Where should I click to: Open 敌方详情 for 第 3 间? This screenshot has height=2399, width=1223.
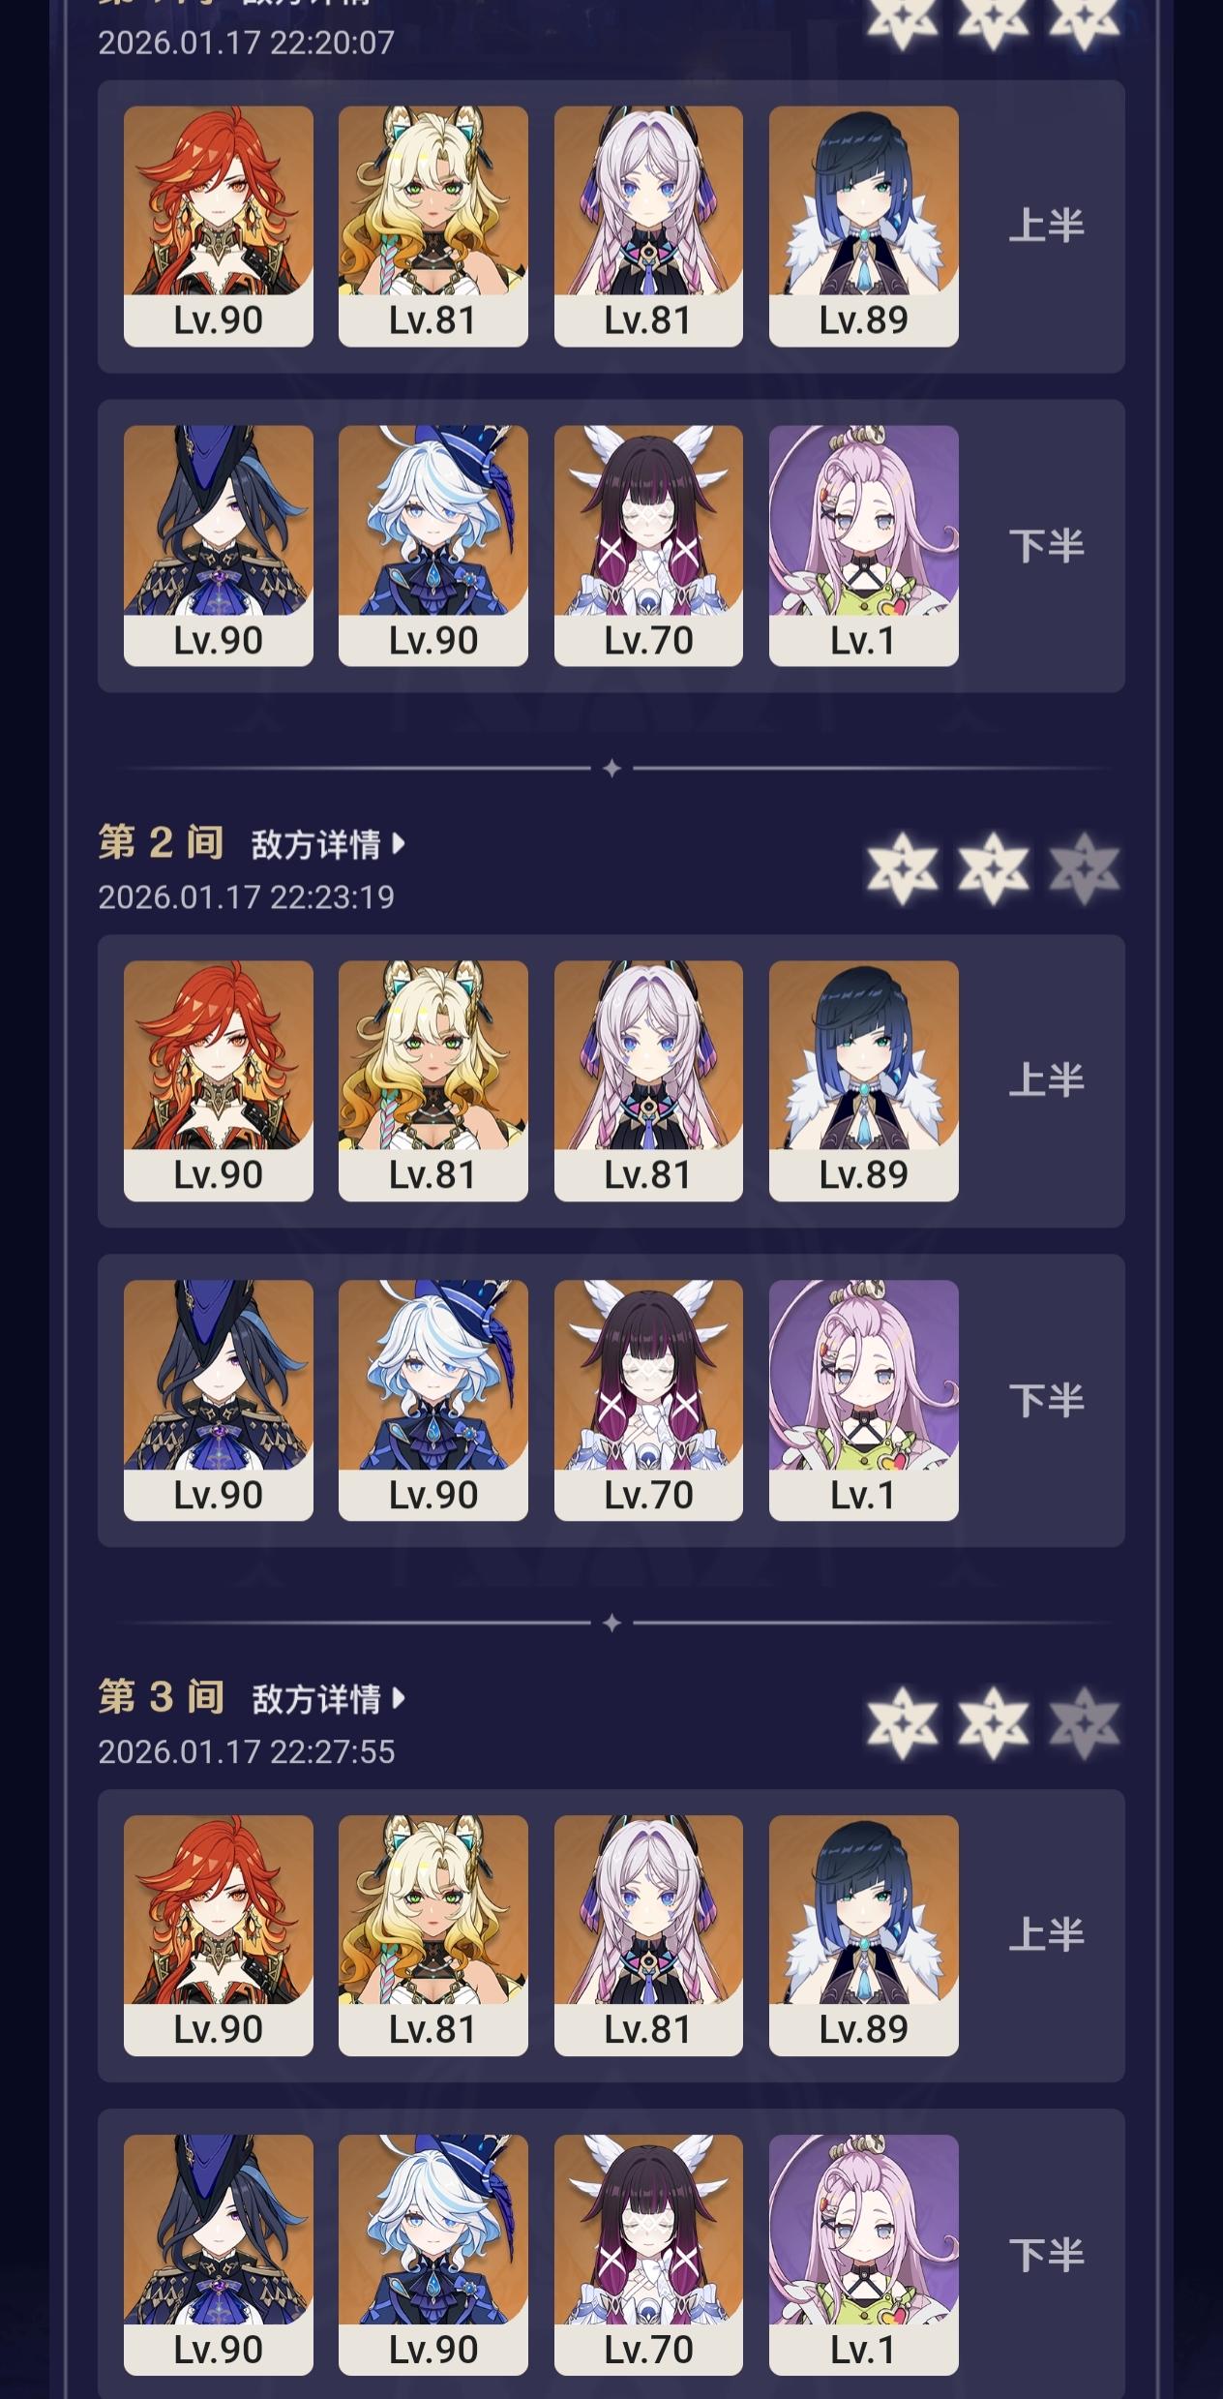pos(327,1699)
